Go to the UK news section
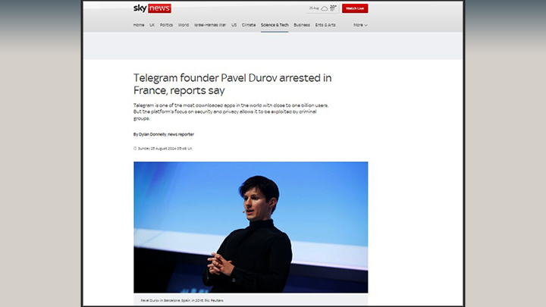The image size is (546, 307). coord(152,25)
